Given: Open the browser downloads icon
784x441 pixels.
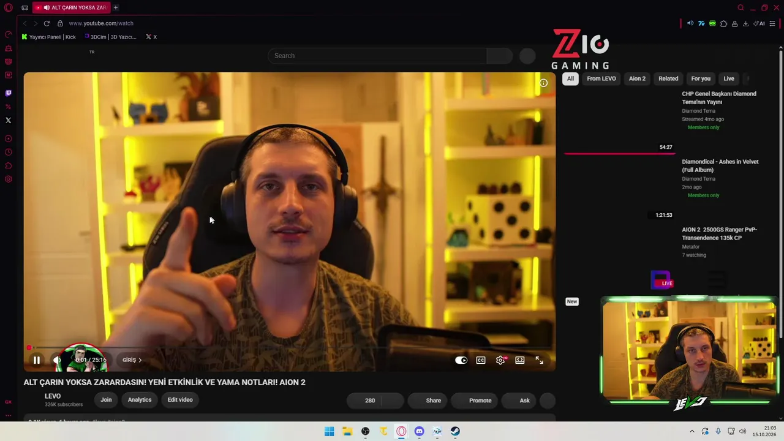Looking at the screenshot, I should (745, 23).
